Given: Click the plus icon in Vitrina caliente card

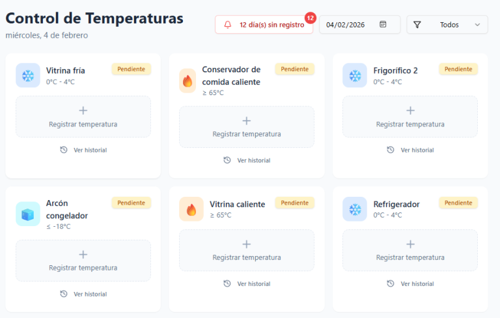Looking at the screenshot, I should (x=247, y=244).
